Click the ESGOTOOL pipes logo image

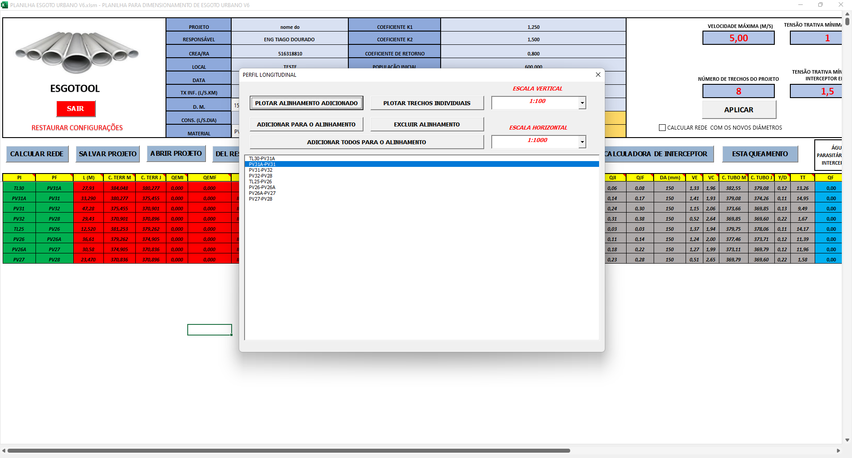[76, 52]
